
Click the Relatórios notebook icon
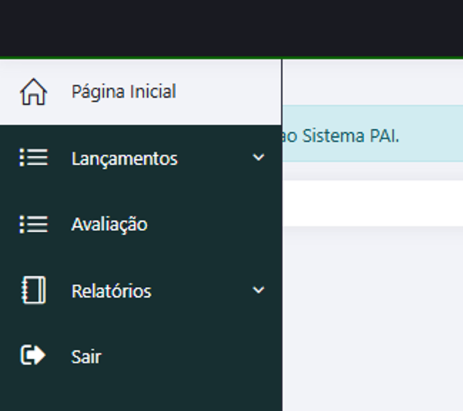(33, 290)
